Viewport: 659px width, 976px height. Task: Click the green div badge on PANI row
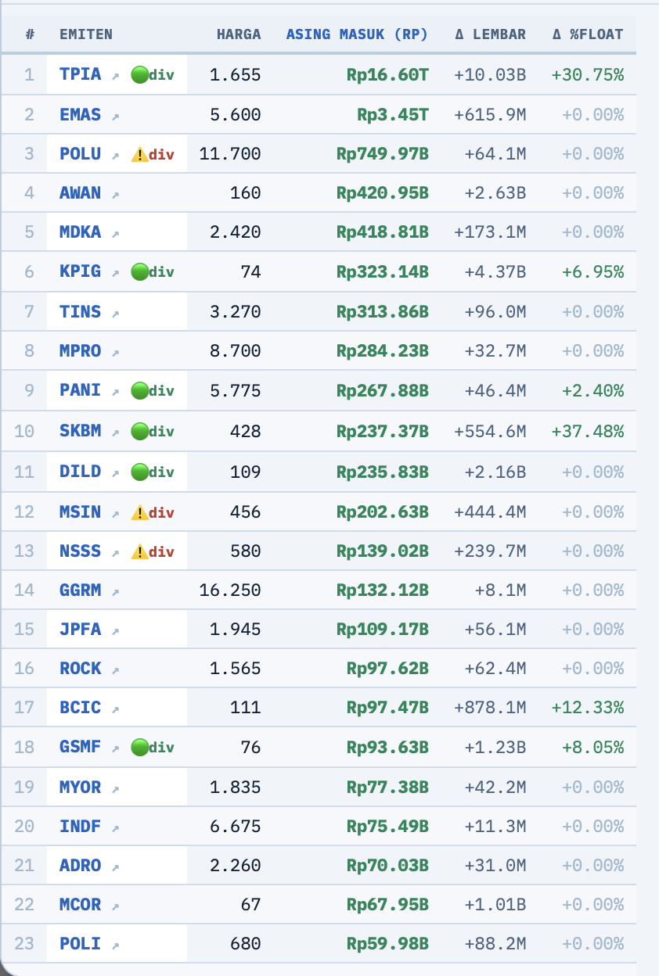pyautogui.click(x=153, y=390)
